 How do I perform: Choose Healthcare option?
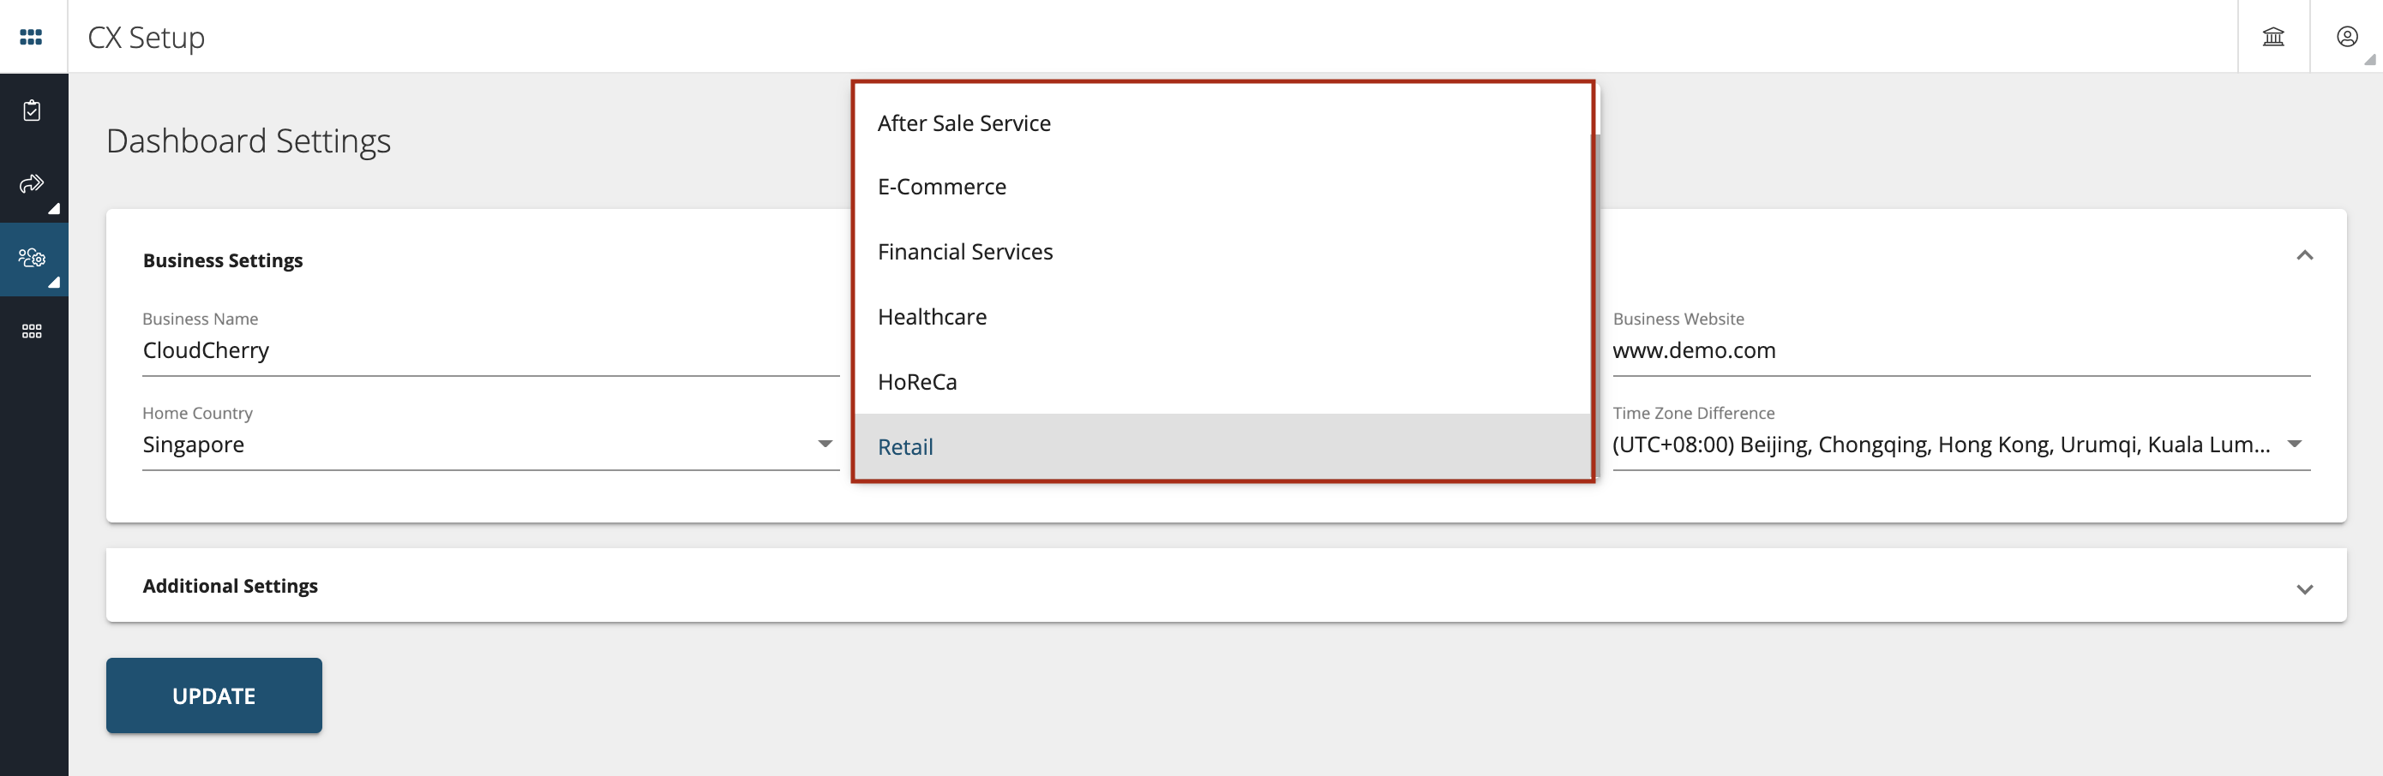1222,317
